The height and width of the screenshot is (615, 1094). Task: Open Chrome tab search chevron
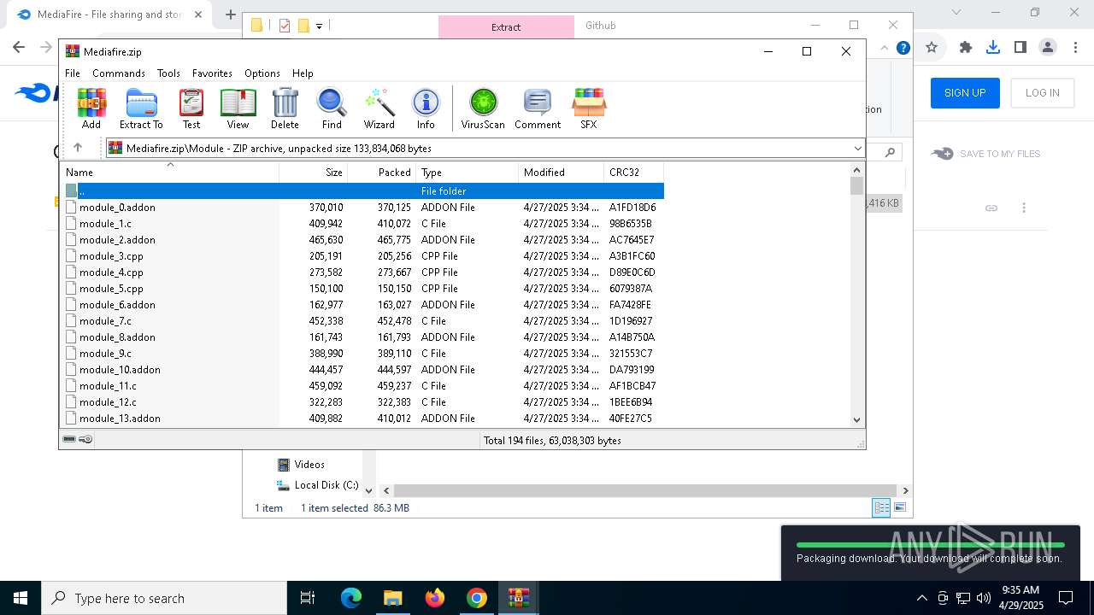pyautogui.click(x=956, y=13)
